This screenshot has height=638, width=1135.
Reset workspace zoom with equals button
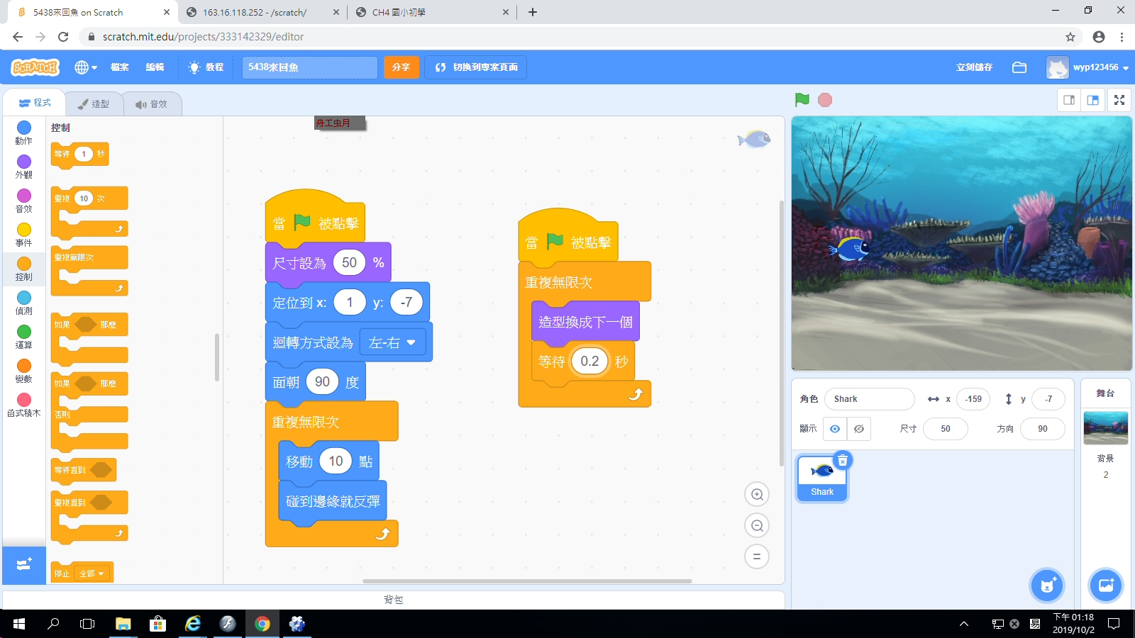click(757, 556)
